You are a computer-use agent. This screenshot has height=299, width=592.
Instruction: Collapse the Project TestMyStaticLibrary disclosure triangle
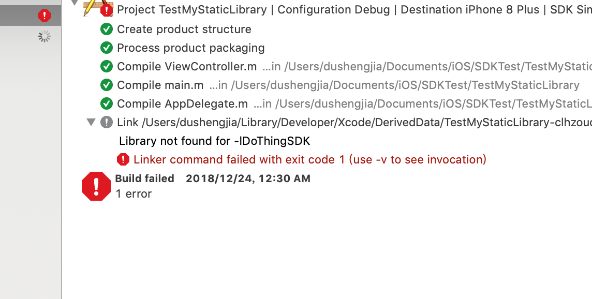click(75, 3)
